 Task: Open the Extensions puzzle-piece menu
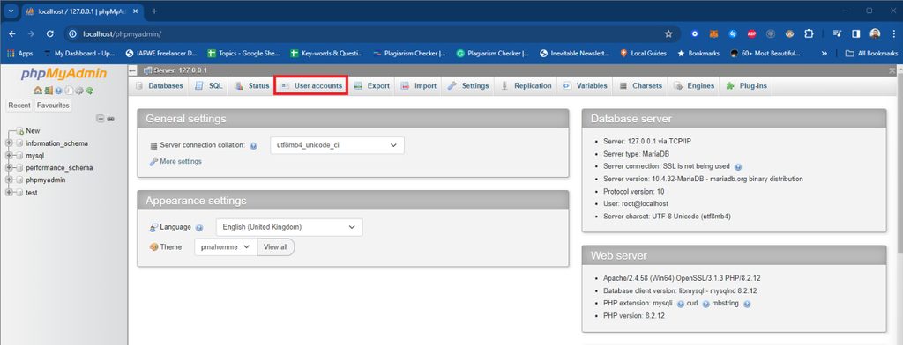pos(809,34)
